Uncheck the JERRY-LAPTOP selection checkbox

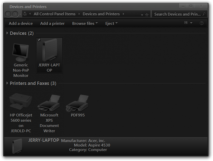39,40
